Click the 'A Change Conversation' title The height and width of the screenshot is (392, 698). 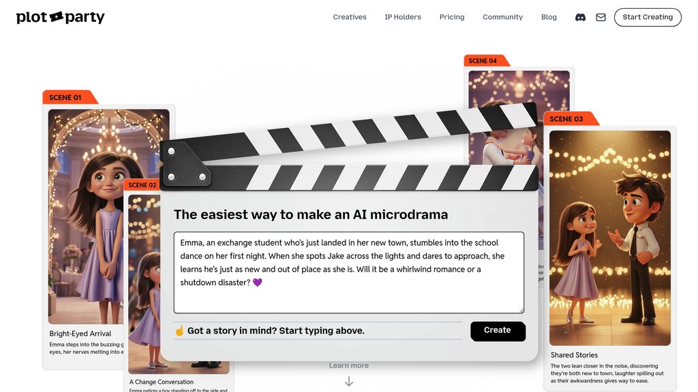[x=161, y=382]
